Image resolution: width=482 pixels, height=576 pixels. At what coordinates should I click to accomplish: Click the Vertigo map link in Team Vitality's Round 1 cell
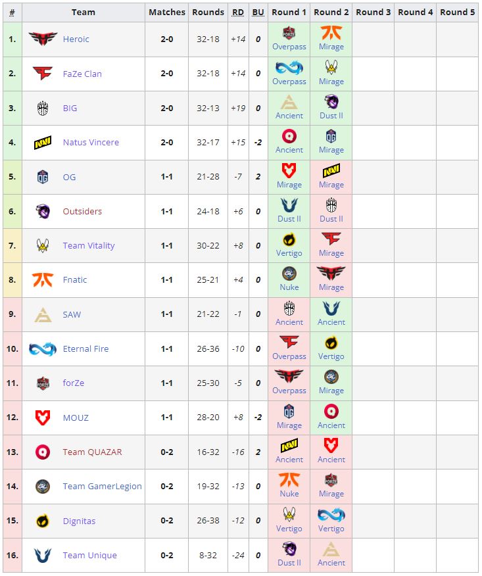pyautogui.click(x=289, y=253)
